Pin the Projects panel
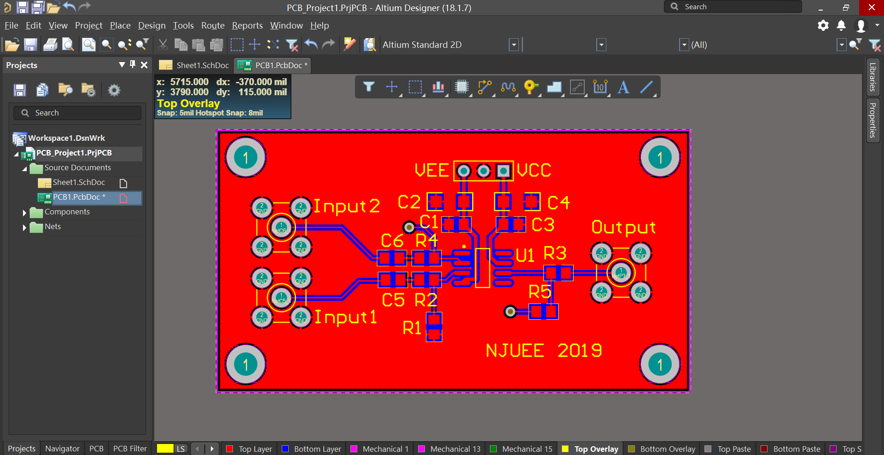The height and width of the screenshot is (455, 884). click(x=133, y=65)
